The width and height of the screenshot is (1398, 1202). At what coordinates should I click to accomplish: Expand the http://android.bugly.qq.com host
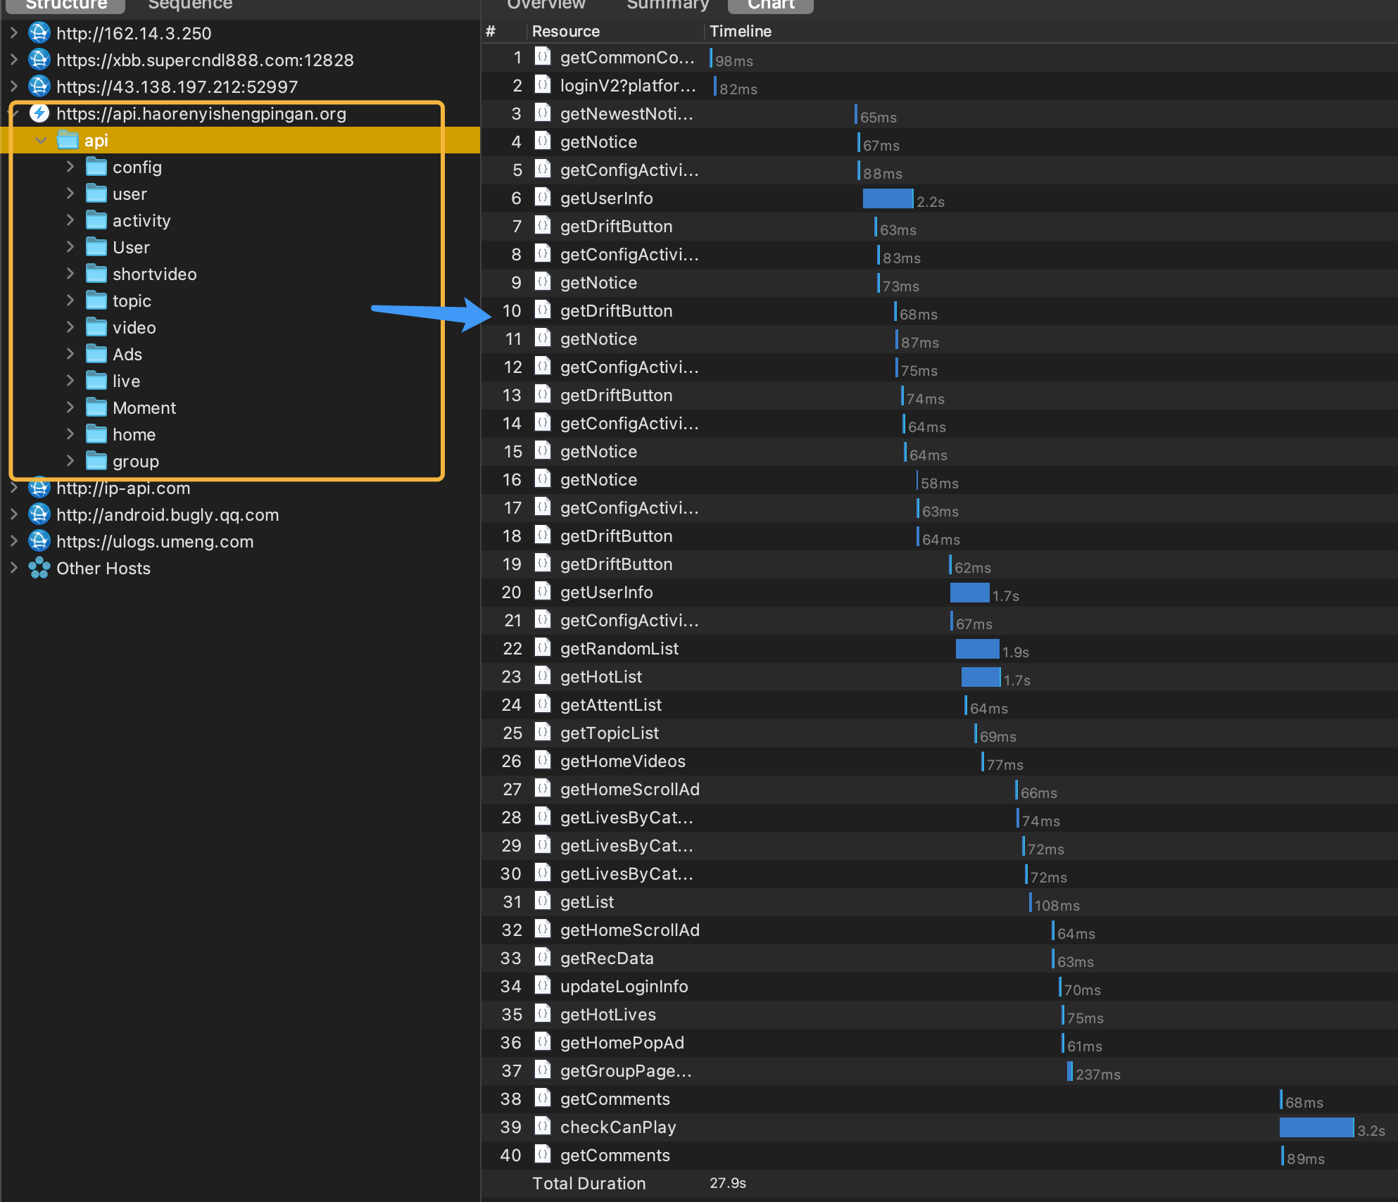pyautogui.click(x=13, y=514)
